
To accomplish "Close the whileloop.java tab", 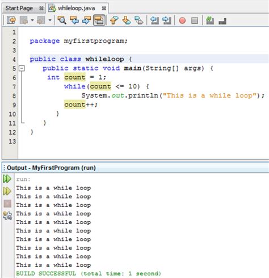I will click(104, 9).
